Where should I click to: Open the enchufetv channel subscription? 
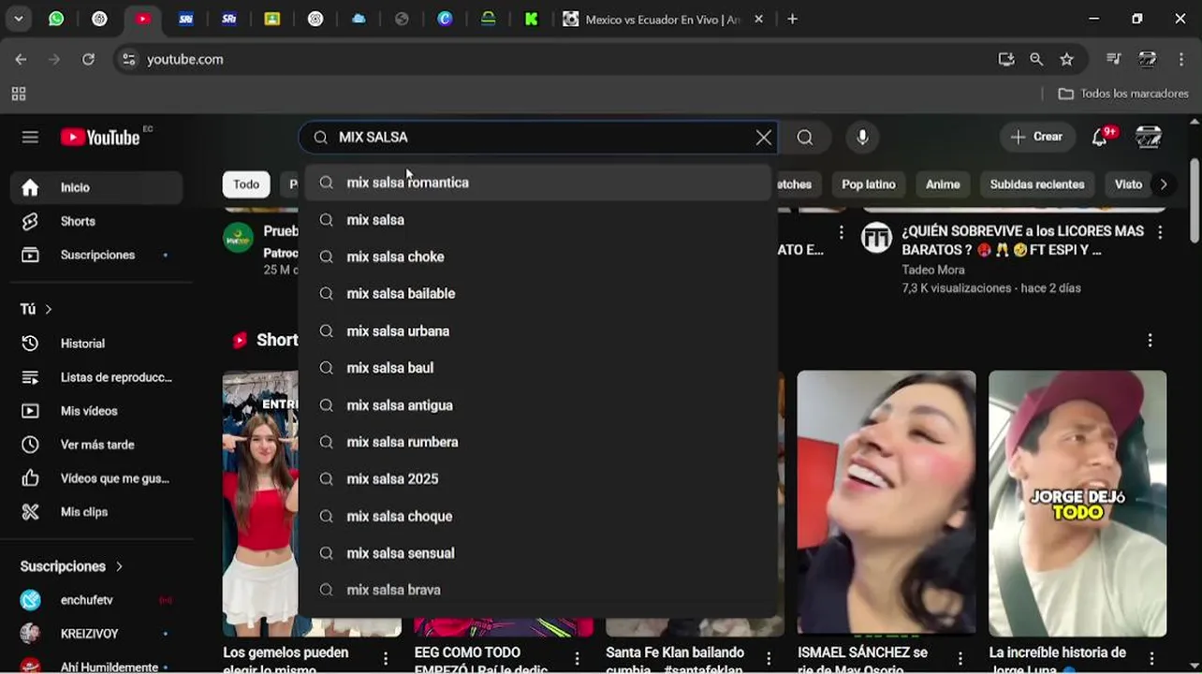click(x=96, y=600)
